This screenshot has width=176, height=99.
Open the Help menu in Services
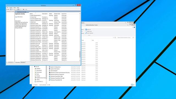click(18, 8)
